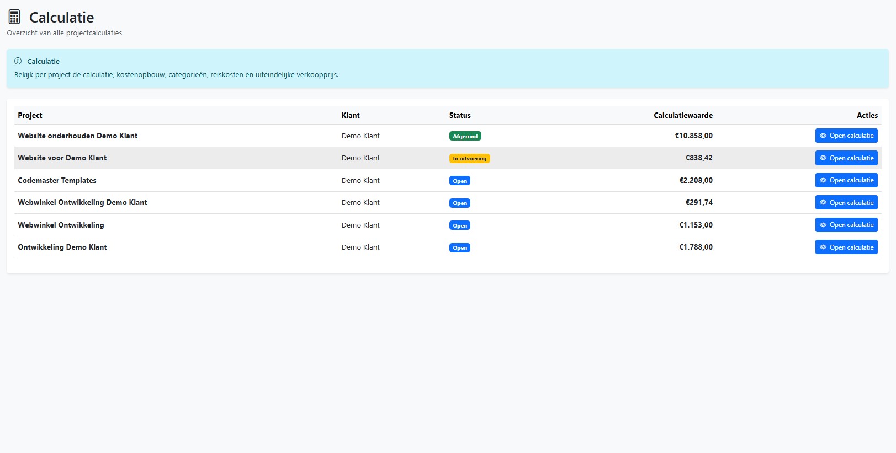Click Open badge in Ontwikkeling Demo Klant row

click(460, 248)
